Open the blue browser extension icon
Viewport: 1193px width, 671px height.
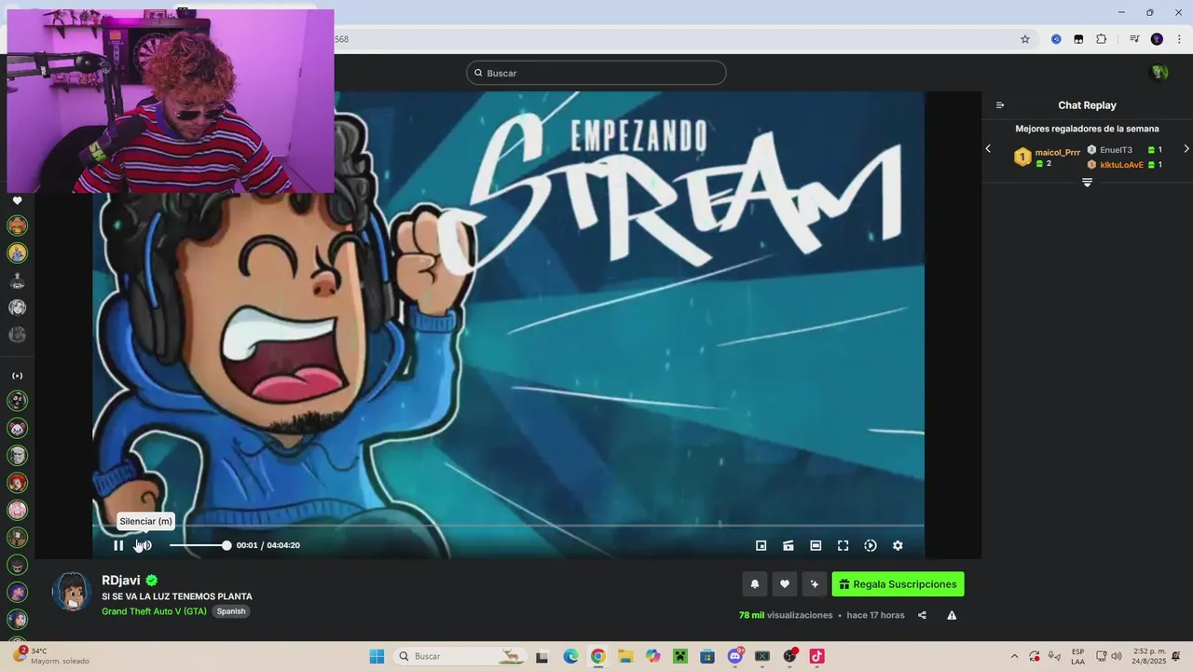1056,39
